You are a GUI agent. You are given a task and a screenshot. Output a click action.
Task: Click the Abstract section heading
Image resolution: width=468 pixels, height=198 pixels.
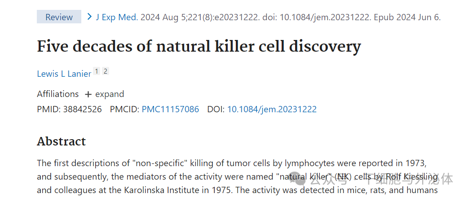[61, 141]
